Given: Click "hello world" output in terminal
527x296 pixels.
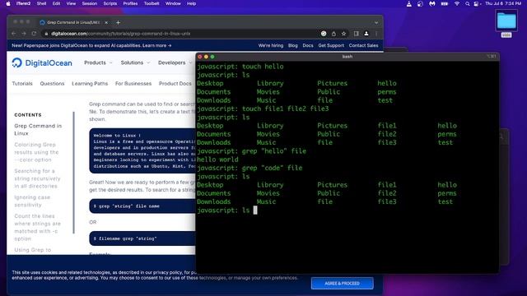Looking at the screenshot, I should pyautogui.click(x=217, y=160).
